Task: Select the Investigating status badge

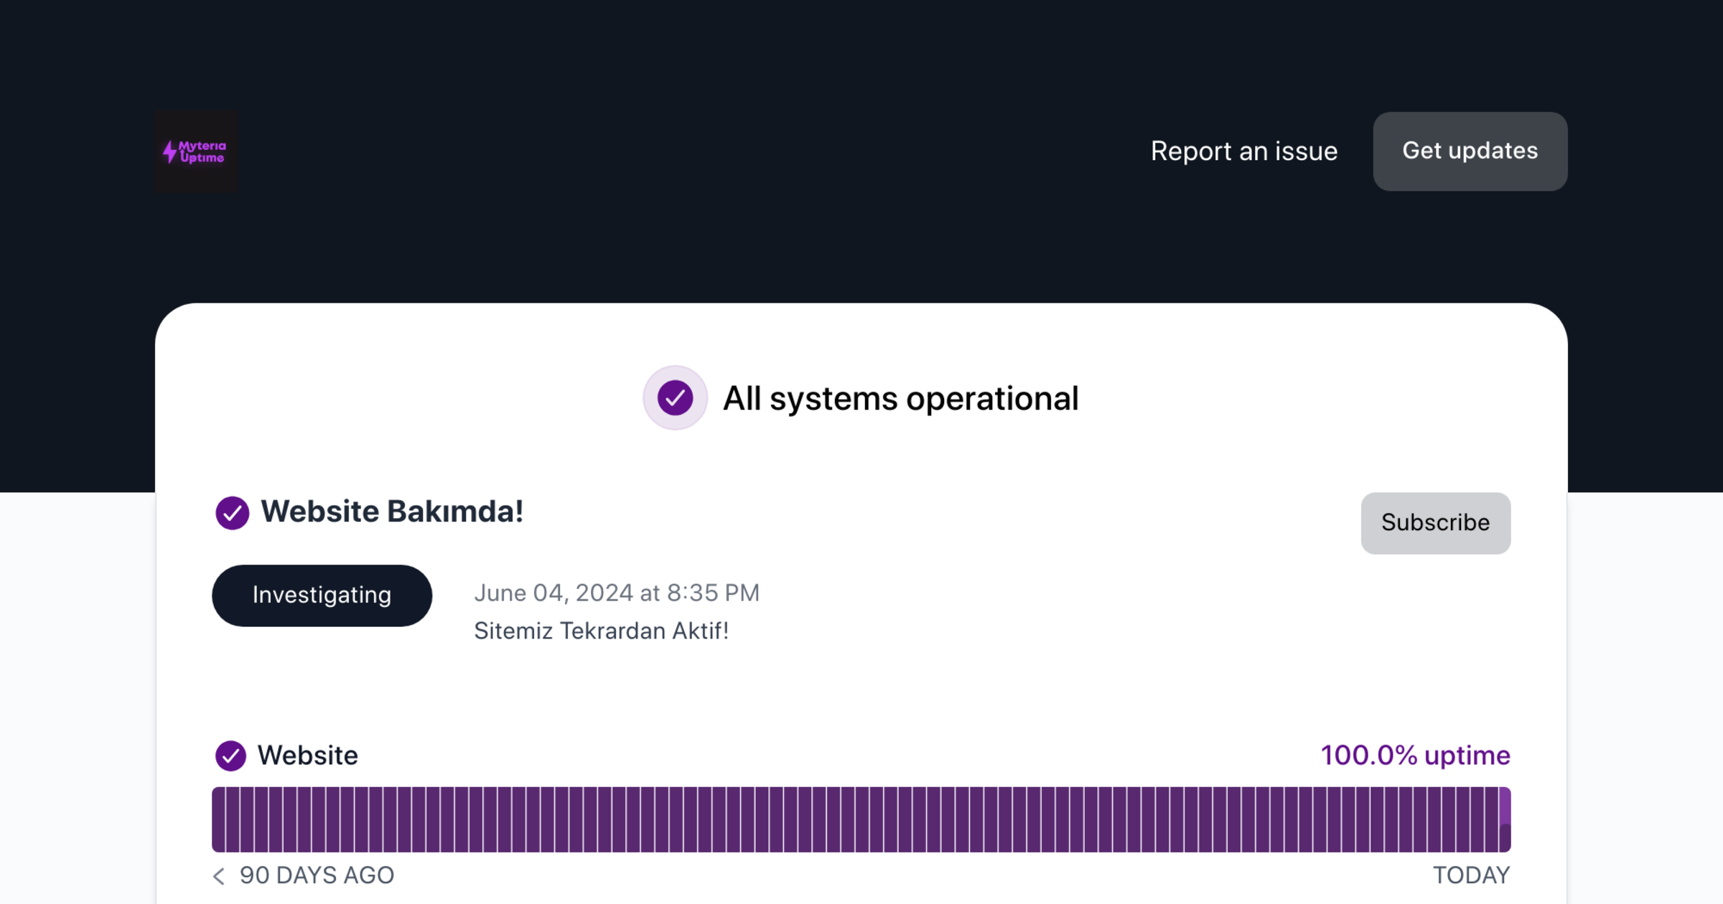Action: tap(322, 595)
